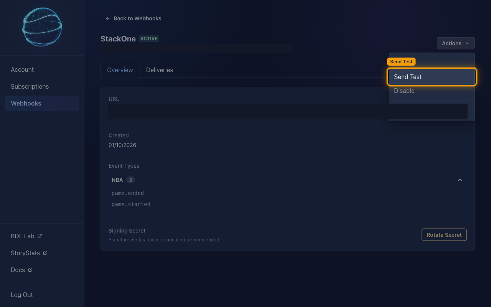This screenshot has height=307, width=491.
Task: Click the ACTIVE status badge
Action: 149,39
